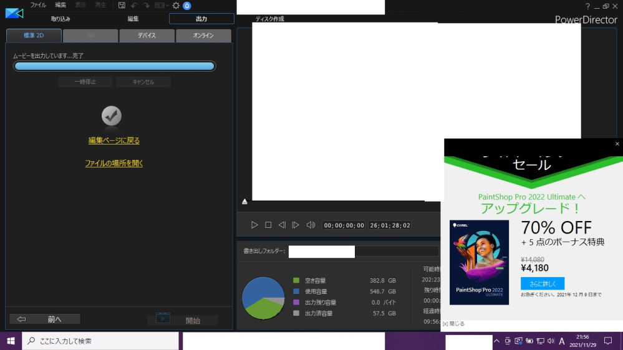Select the オンライン output tab
The width and height of the screenshot is (623, 350).
[x=203, y=35]
